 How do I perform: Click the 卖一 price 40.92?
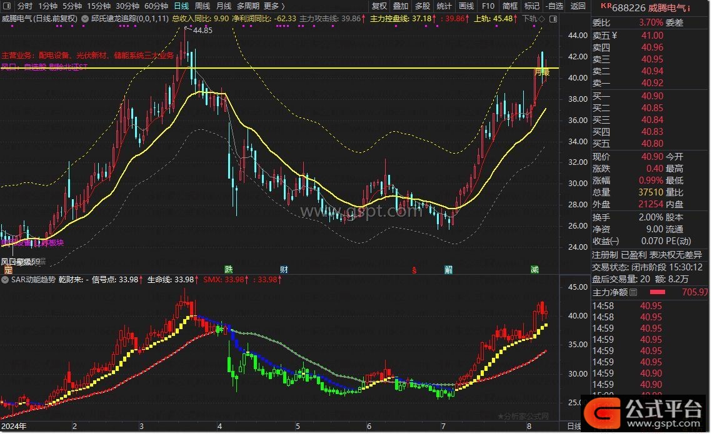click(652, 83)
